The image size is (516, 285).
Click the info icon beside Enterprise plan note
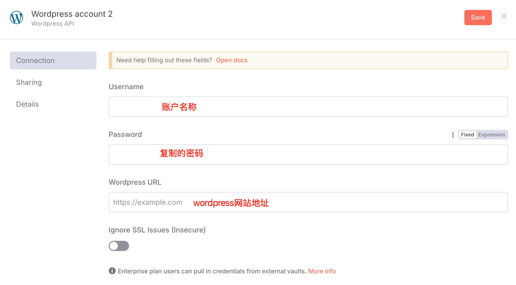pyautogui.click(x=112, y=271)
